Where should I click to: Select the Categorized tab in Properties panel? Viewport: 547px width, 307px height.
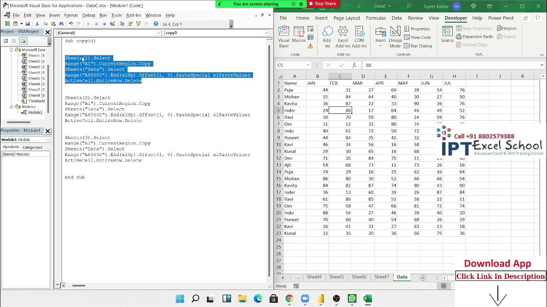click(x=32, y=147)
